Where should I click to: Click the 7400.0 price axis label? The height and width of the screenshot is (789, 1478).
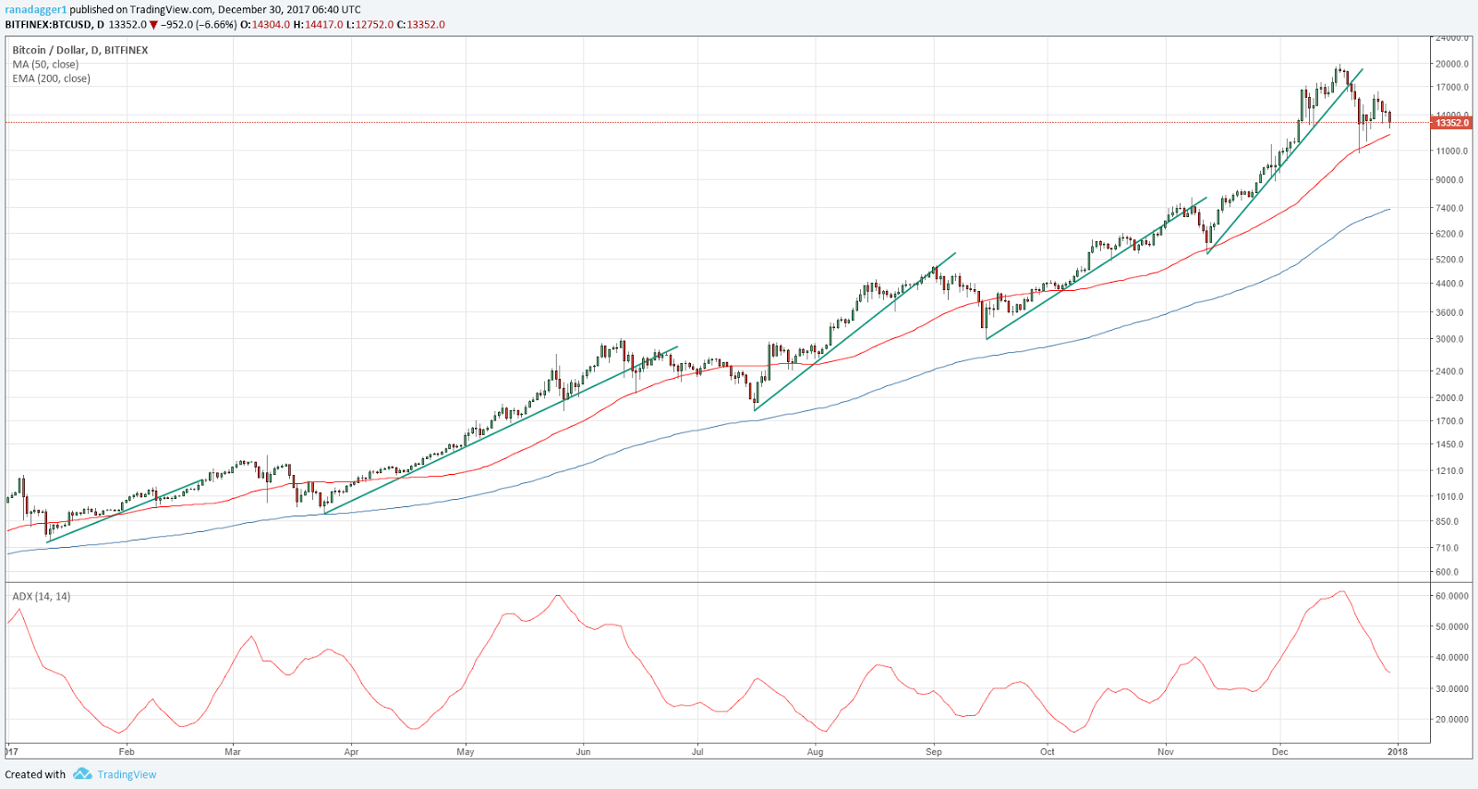point(1451,209)
